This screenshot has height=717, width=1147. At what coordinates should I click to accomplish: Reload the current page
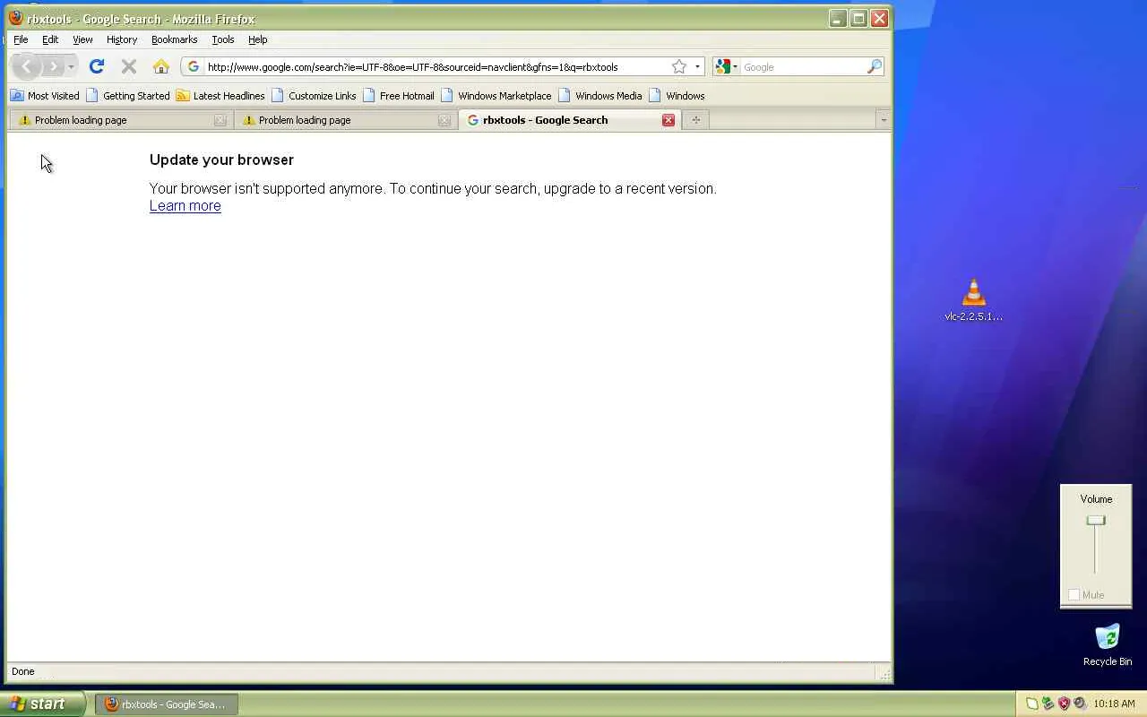click(x=97, y=66)
